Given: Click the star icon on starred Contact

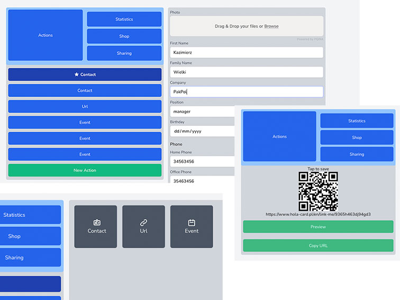Looking at the screenshot, I should click(76, 75).
